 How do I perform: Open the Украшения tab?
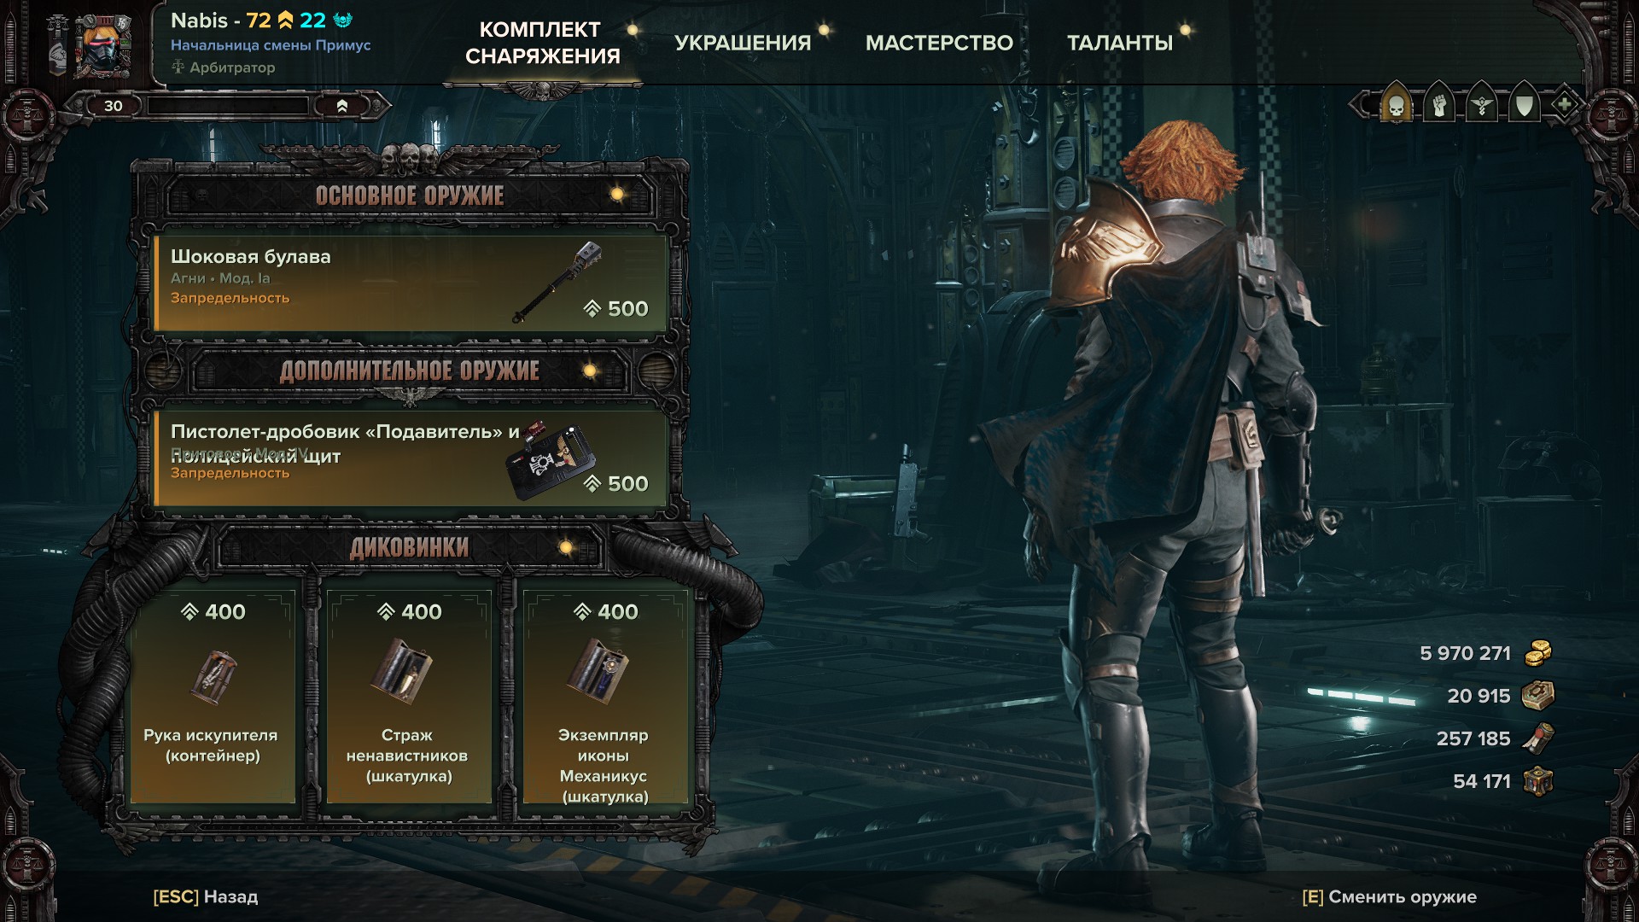tap(743, 43)
